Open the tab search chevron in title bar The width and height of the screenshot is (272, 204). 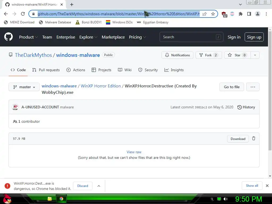click(x=240, y=5)
